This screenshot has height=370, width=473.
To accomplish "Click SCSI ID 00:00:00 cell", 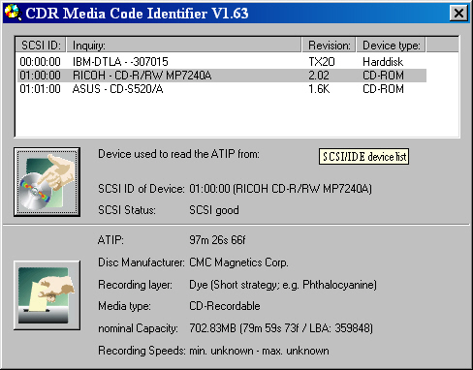I will tap(40, 62).
